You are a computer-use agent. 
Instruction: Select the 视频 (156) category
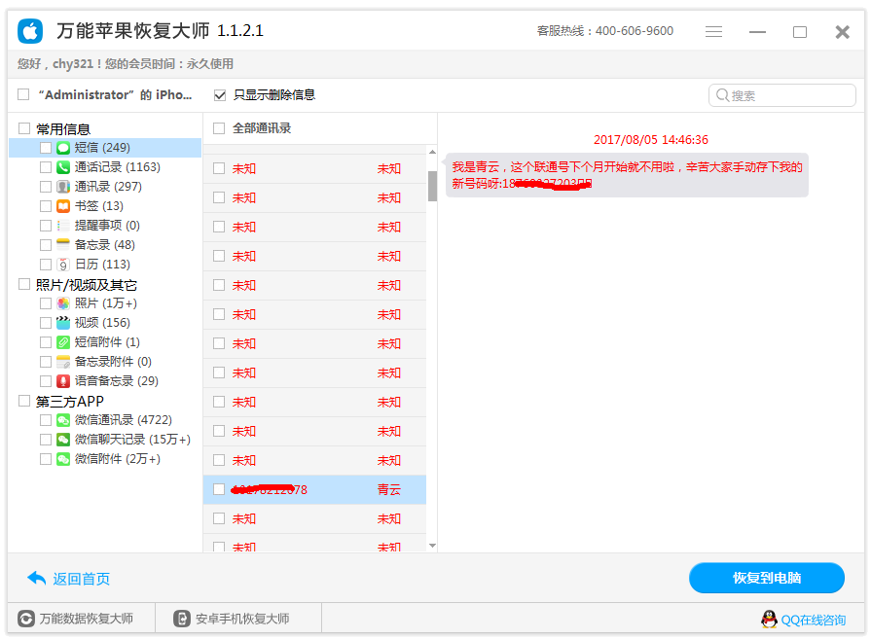pos(102,323)
